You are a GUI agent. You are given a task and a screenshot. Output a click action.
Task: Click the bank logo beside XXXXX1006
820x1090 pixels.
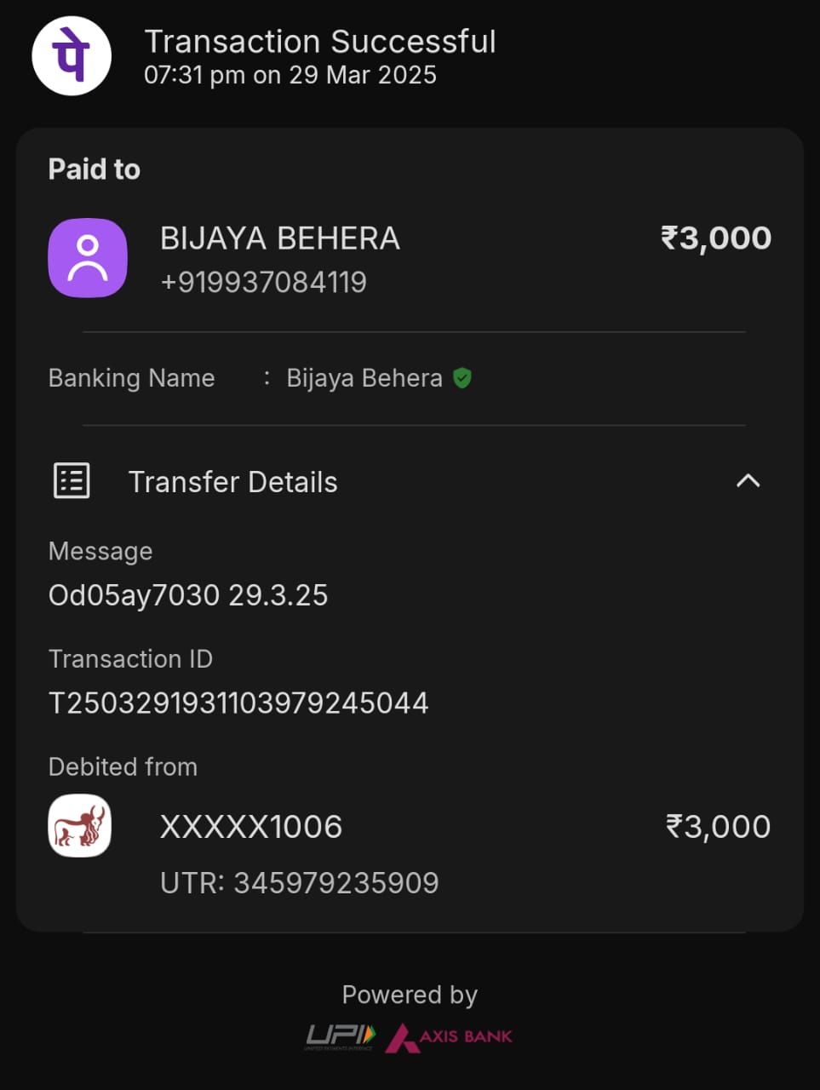point(80,825)
